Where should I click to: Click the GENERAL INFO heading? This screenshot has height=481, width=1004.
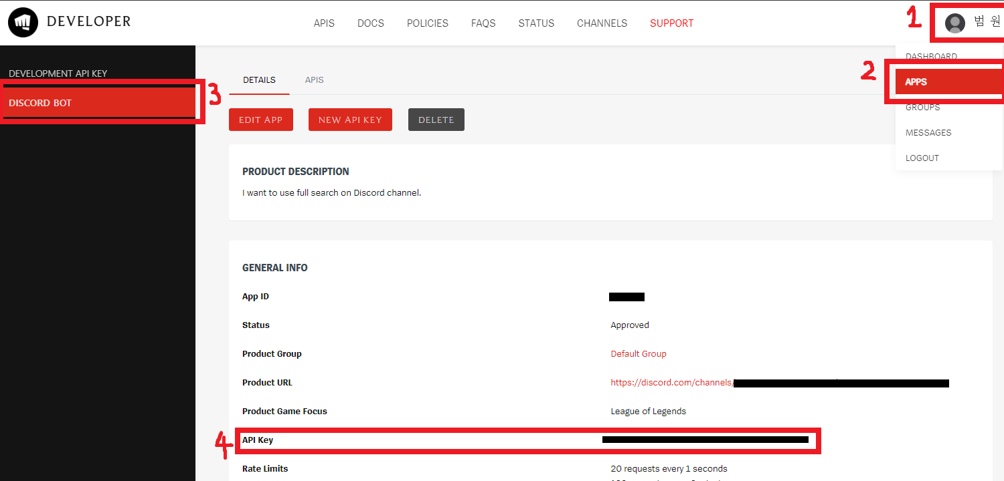tap(275, 268)
